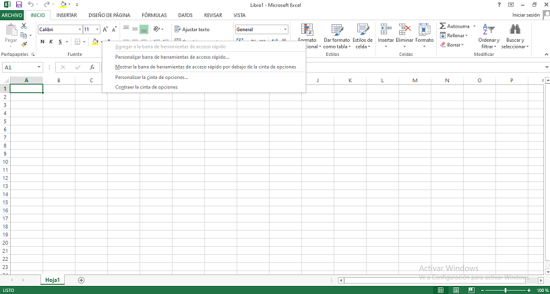Screen dimensions: 550x294
Task: Open the ARCHIVO tab
Action: (x=12, y=15)
